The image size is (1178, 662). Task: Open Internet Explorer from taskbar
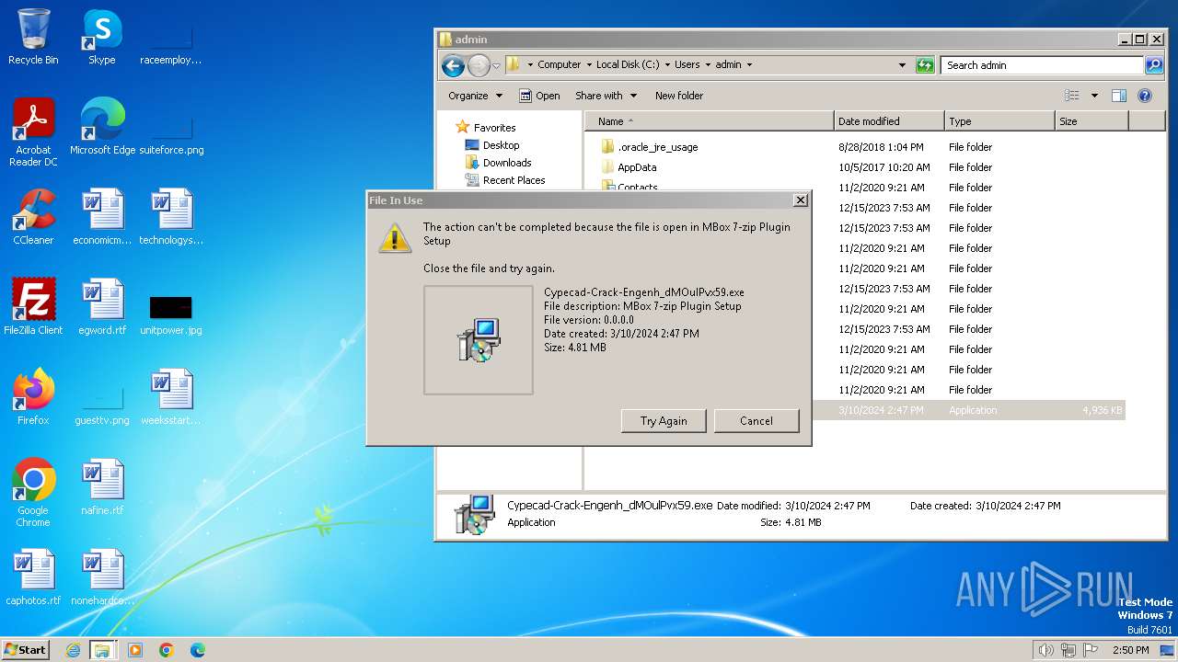pyautogui.click(x=74, y=650)
